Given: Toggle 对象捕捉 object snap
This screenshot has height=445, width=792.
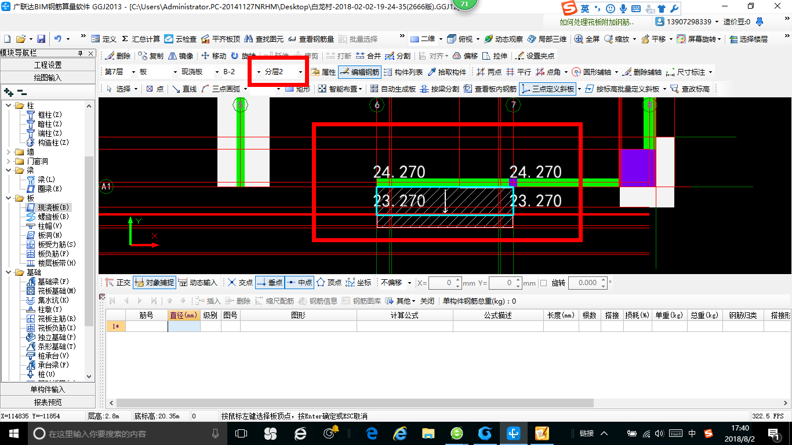Looking at the screenshot, I should pos(154,283).
